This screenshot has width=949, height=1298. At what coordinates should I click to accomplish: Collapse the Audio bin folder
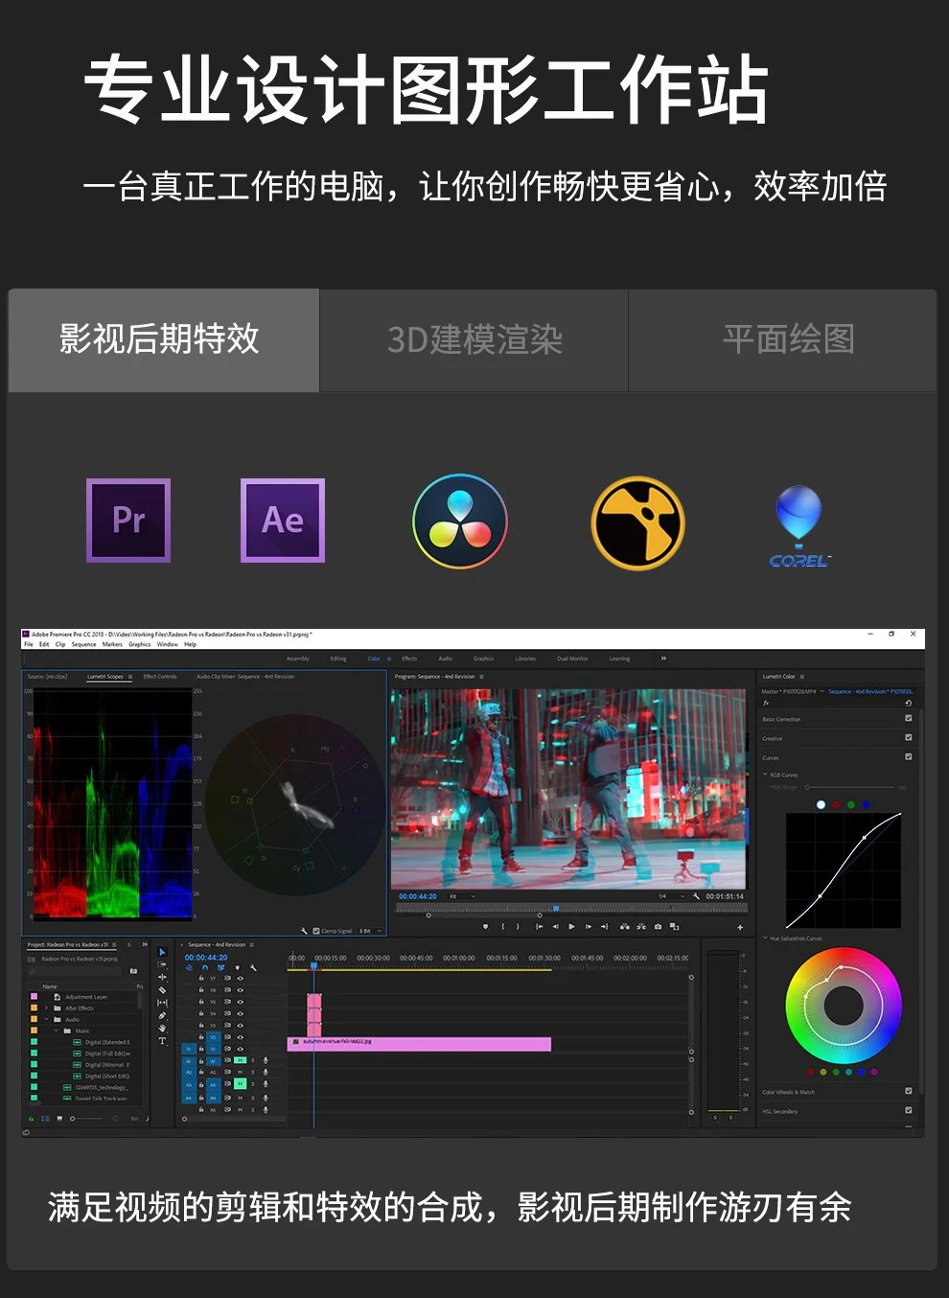(x=46, y=1019)
